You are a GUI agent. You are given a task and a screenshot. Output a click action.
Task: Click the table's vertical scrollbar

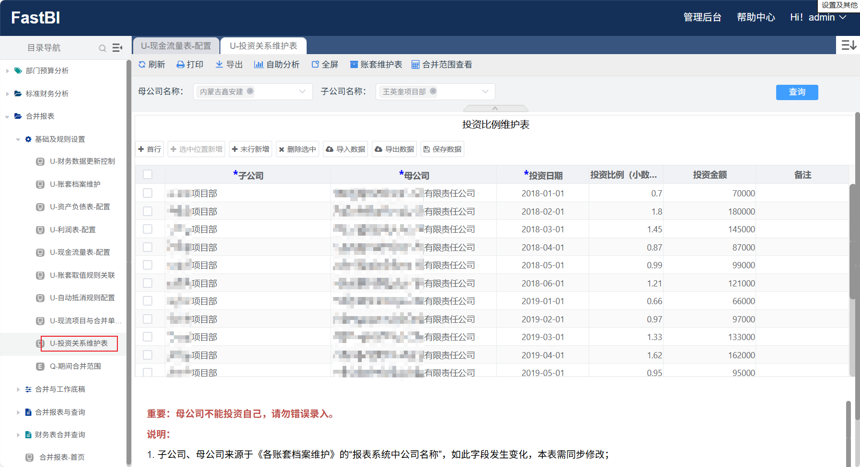point(852,239)
